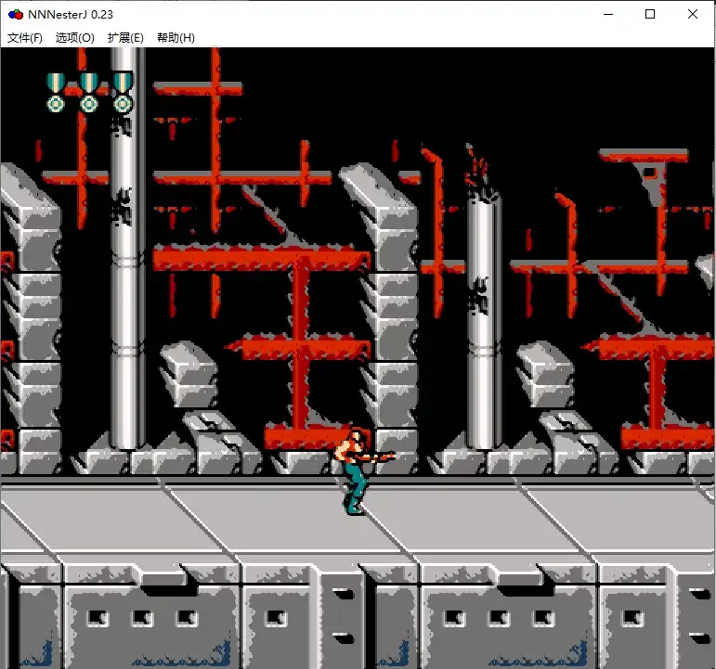The height and width of the screenshot is (669, 716).
Task: Open the 选项(O) menu
Action: [x=75, y=37]
